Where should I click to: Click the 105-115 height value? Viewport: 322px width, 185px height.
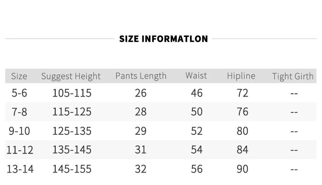72,93
